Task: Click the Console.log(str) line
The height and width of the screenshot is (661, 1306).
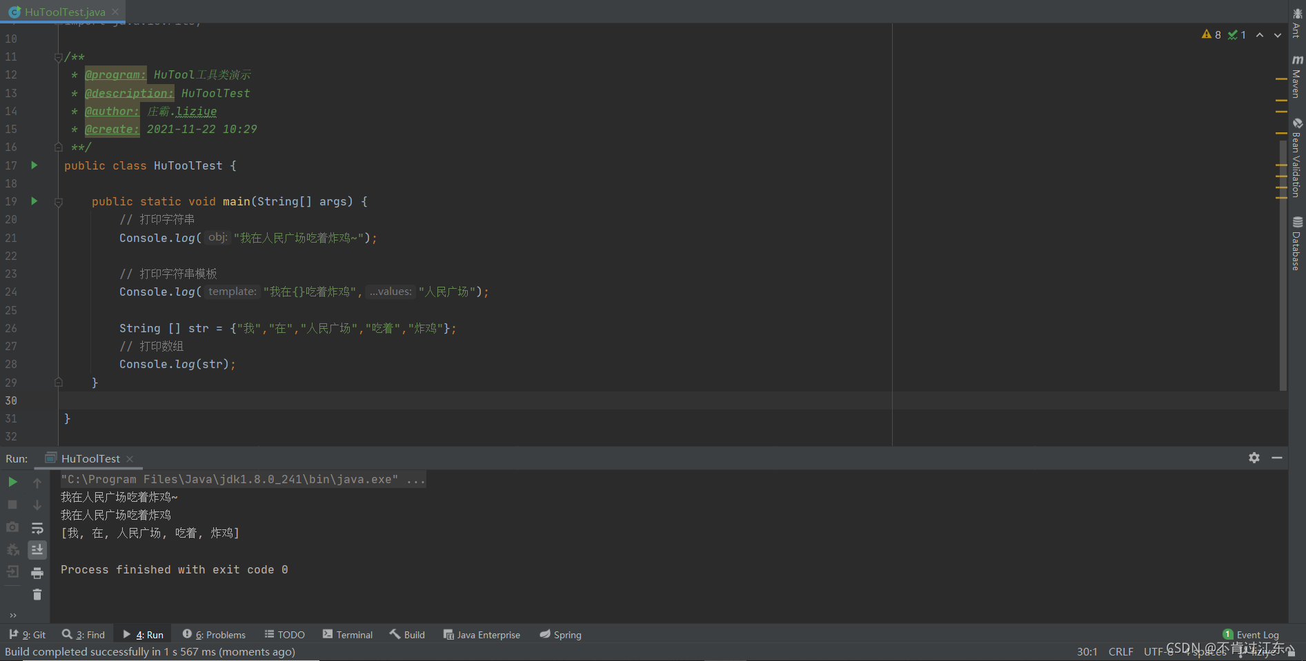Action: click(177, 364)
